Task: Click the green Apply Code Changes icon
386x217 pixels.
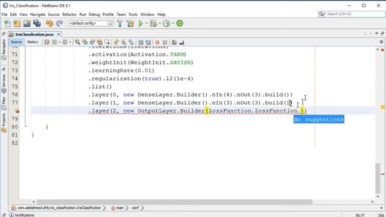Action: [x=180, y=24]
